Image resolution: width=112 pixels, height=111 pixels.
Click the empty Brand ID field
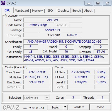(x=76, y=25)
